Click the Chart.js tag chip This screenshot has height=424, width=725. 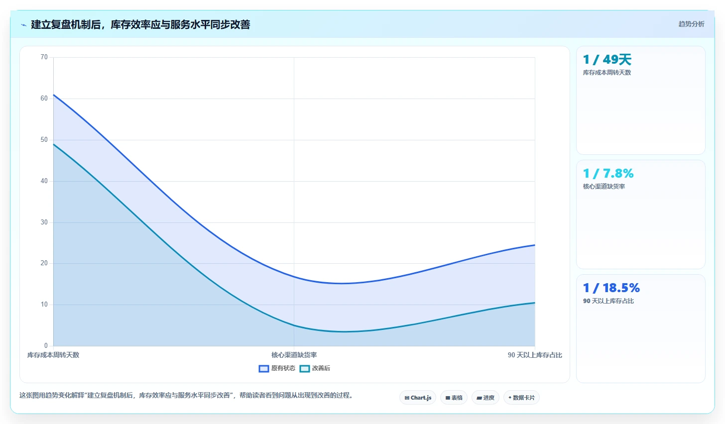click(418, 398)
